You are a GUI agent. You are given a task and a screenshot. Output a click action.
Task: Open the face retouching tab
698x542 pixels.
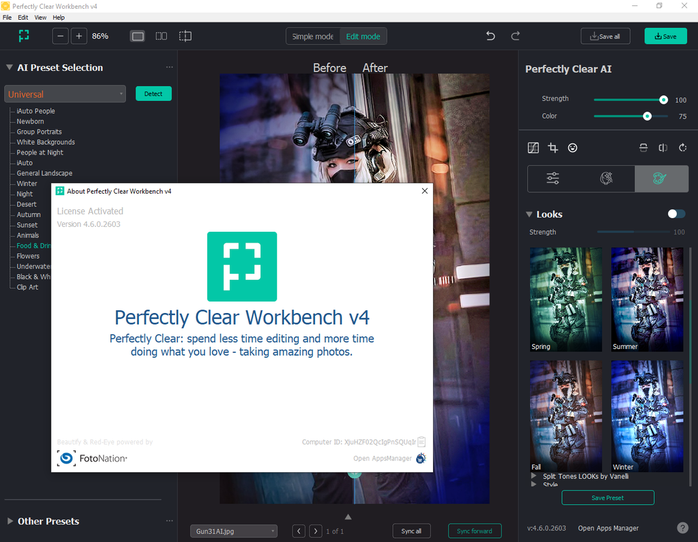[x=607, y=178]
